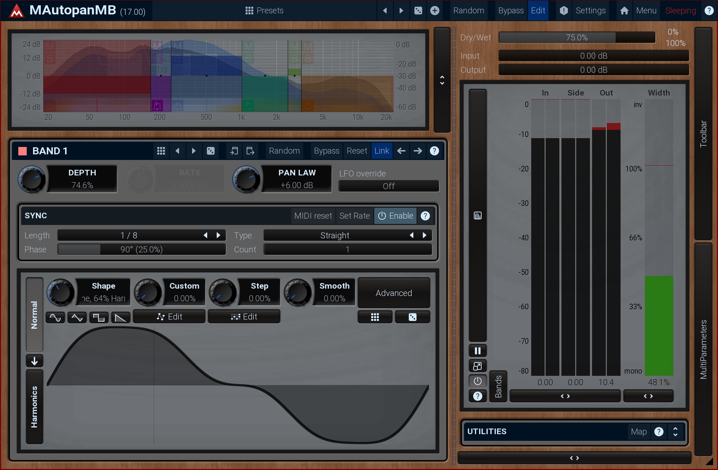Toggle the Sync Enable button
The image size is (718, 470).
(396, 215)
